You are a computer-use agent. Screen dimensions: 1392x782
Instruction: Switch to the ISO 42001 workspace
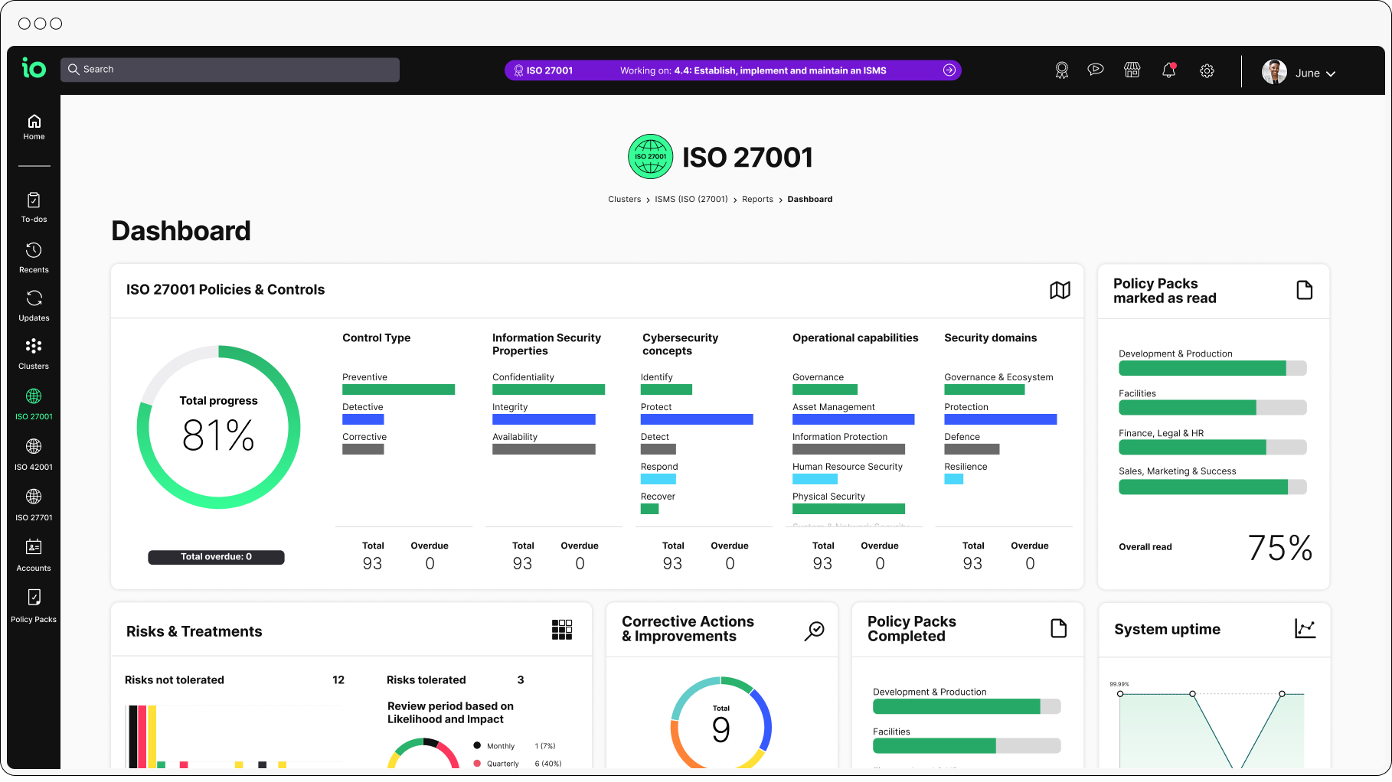[34, 451]
